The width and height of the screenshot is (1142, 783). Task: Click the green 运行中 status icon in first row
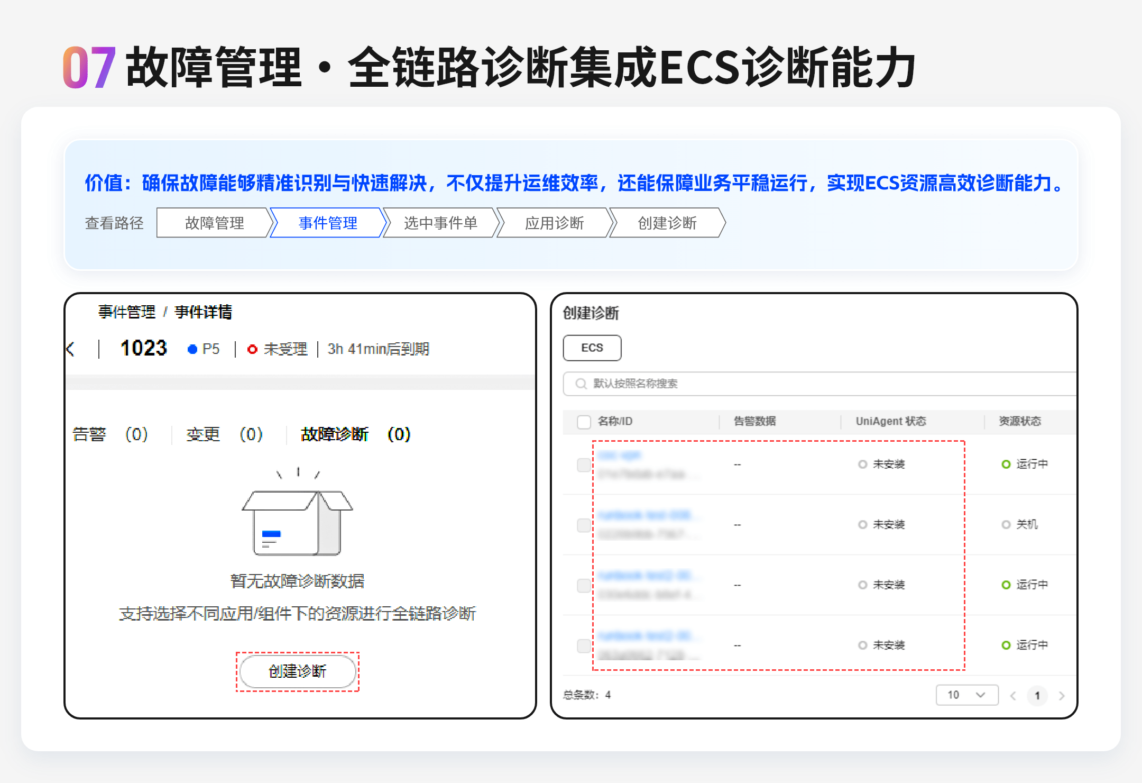click(x=1006, y=464)
